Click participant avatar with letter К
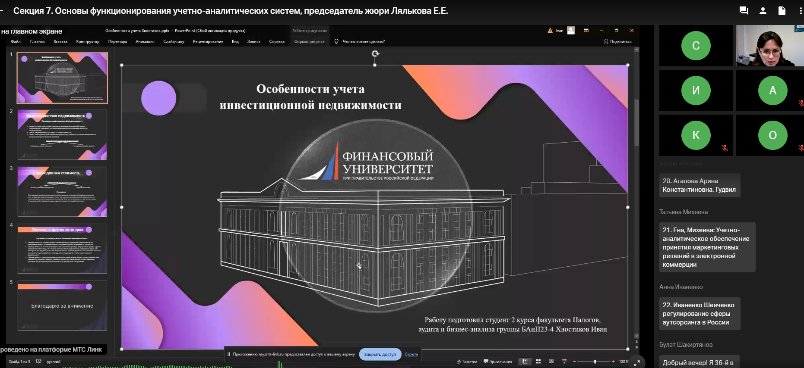 tap(696, 135)
